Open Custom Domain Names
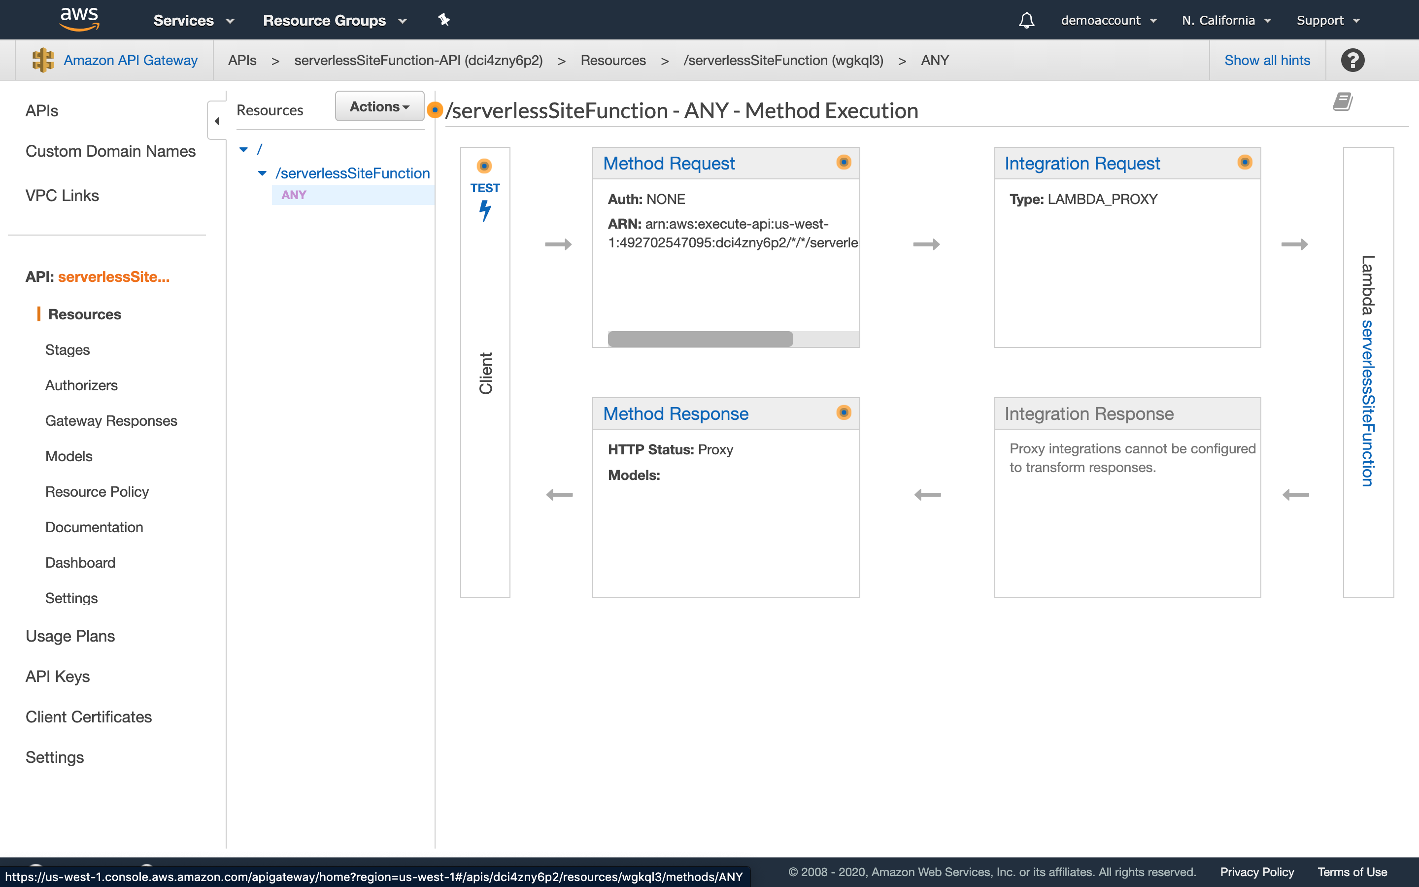1419x887 pixels. tap(110, 151)
